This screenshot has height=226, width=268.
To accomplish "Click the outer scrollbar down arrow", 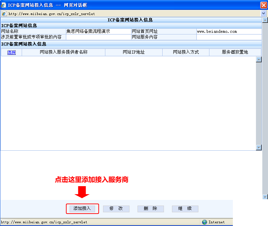I will 265,197.
